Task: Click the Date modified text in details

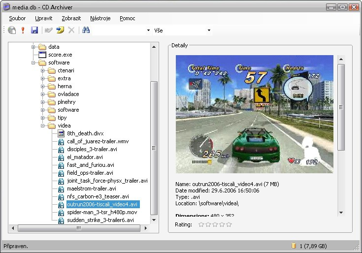Action: (x=217, y=190)
